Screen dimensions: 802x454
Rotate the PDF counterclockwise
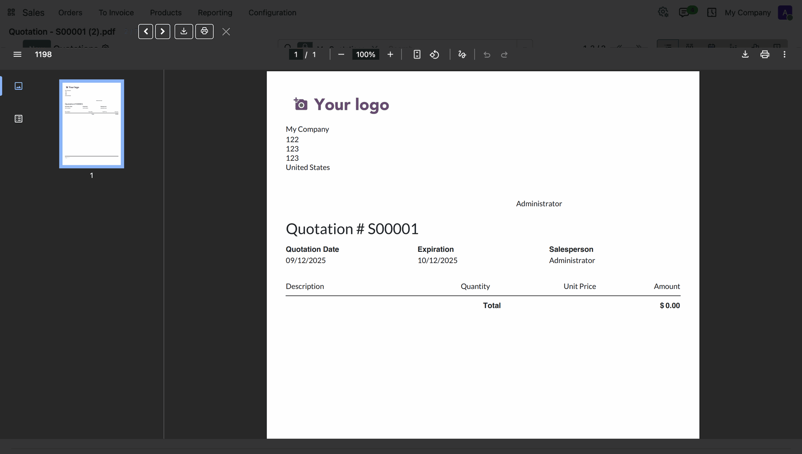tap(434, 54)
